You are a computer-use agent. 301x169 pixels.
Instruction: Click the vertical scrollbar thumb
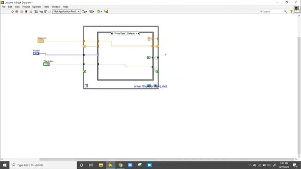pos(299,96)
